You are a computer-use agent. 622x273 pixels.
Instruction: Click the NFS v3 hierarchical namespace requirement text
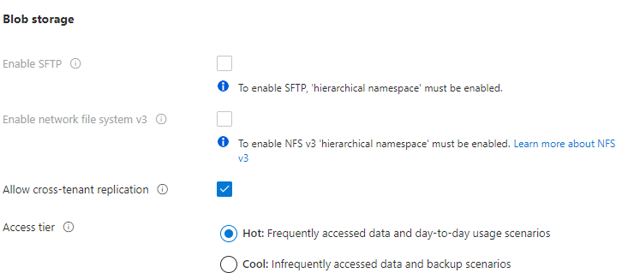pos(374,143)
